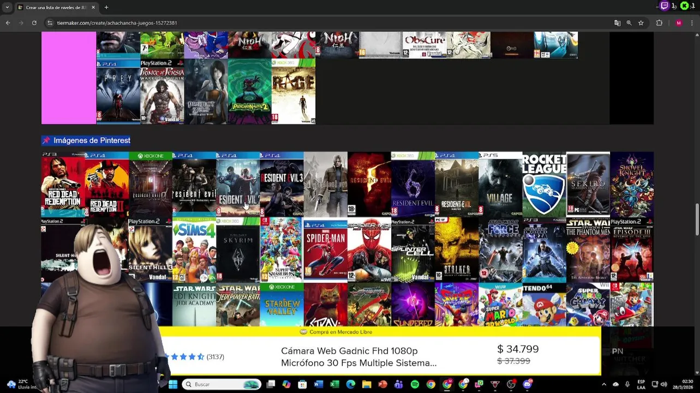
Task: Select the Rage cover
Action: 294,91
